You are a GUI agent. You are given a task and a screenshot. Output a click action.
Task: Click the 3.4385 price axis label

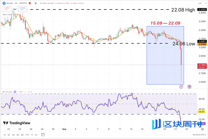pyautogui.click(x=202, y=10)
